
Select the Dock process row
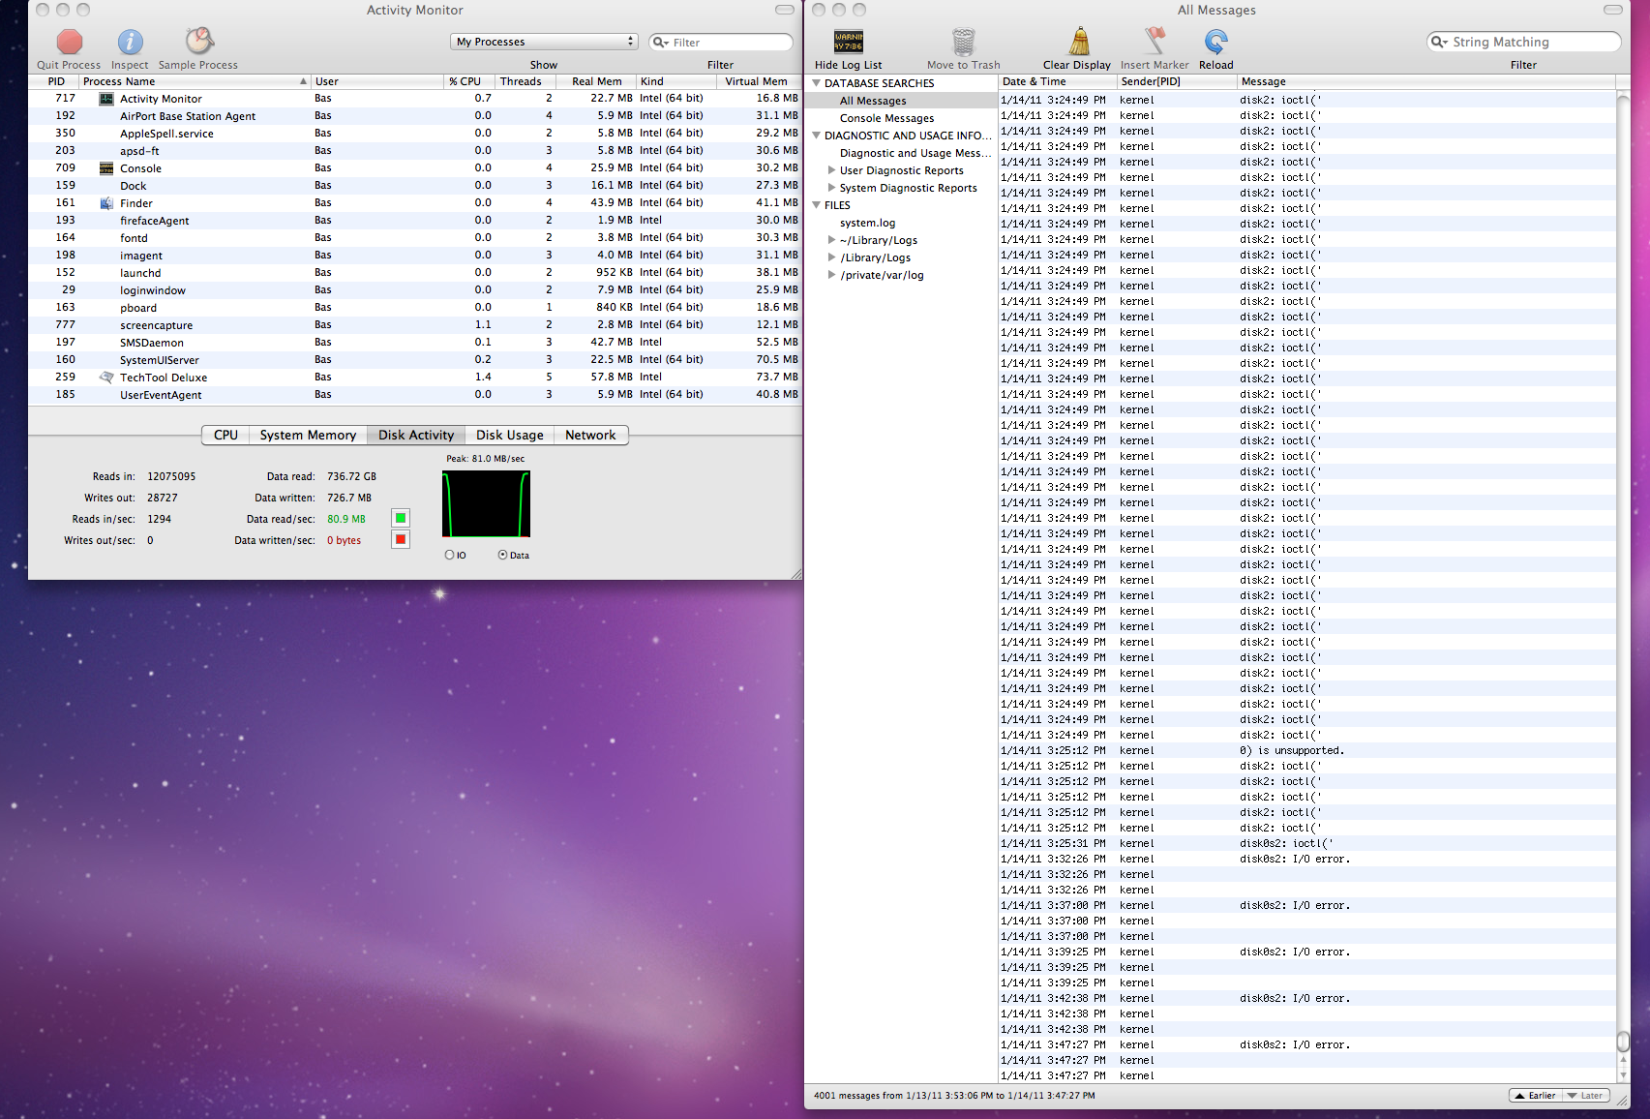[x=415, y=186]
